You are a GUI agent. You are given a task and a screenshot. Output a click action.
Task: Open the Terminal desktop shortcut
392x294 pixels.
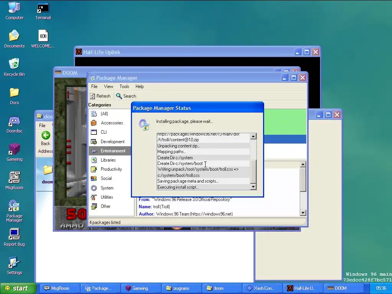43,11
